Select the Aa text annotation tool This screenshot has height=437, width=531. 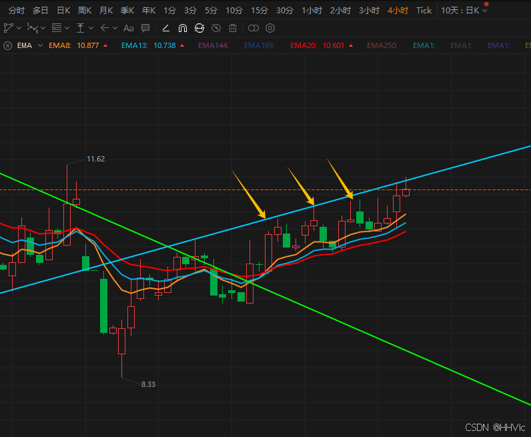(128, 28)
